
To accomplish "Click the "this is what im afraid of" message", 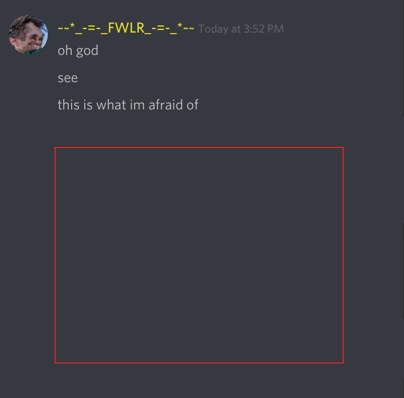I will [128, 105].
